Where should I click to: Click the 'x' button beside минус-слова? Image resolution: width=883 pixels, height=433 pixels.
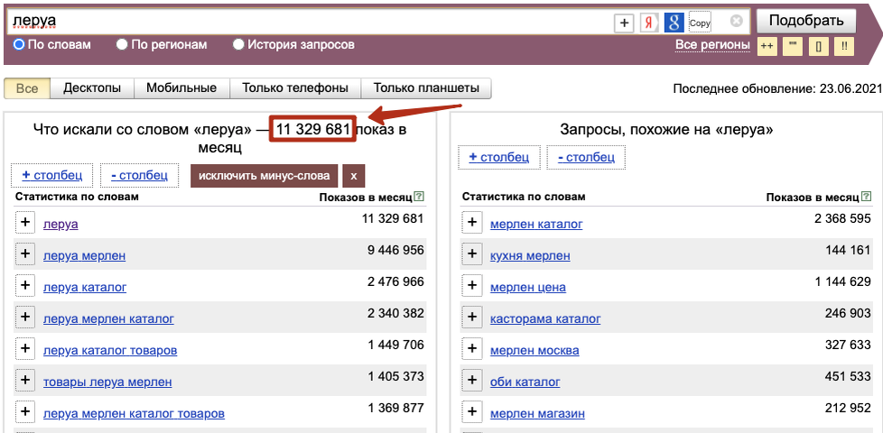[x=354, y=175]
